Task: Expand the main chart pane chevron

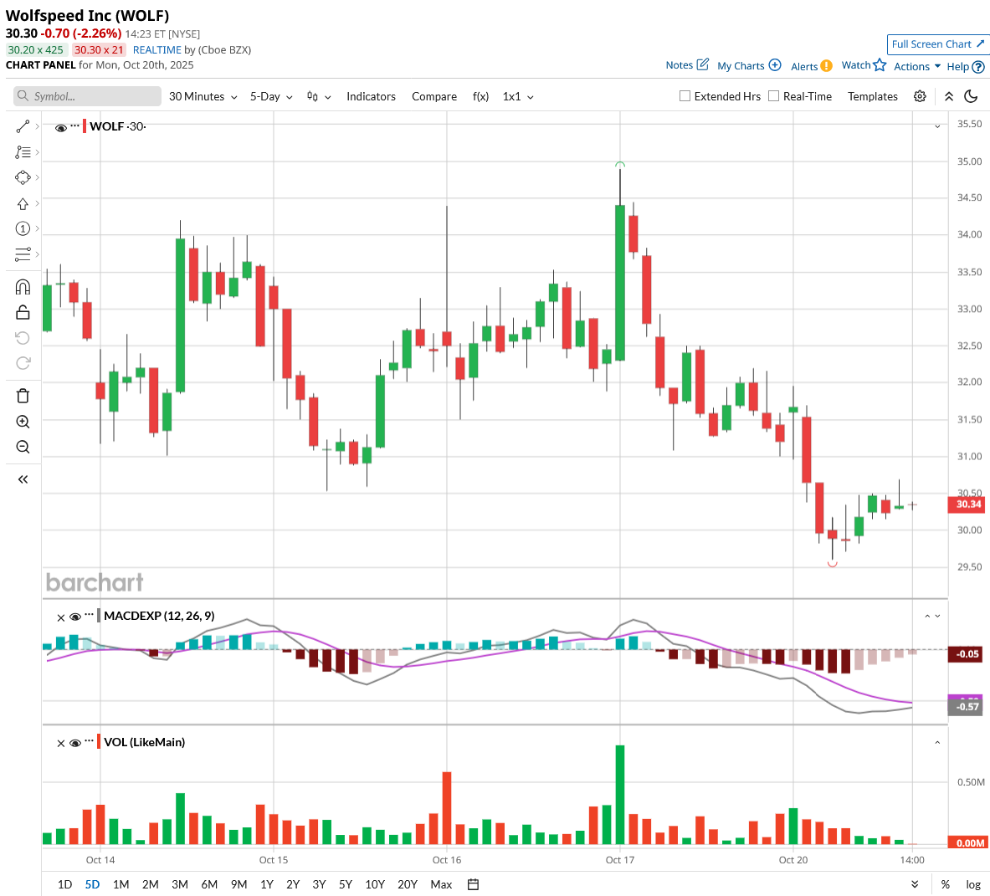Action: tap(937, 127)
